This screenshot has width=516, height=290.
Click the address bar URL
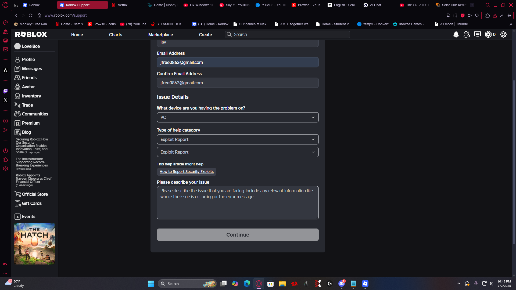66,16
